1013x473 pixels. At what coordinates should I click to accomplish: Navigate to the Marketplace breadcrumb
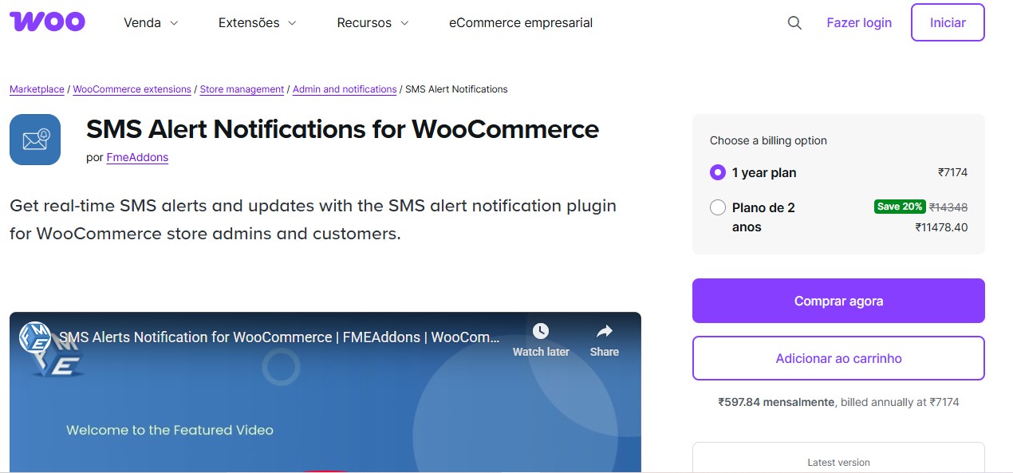[36, 89]
